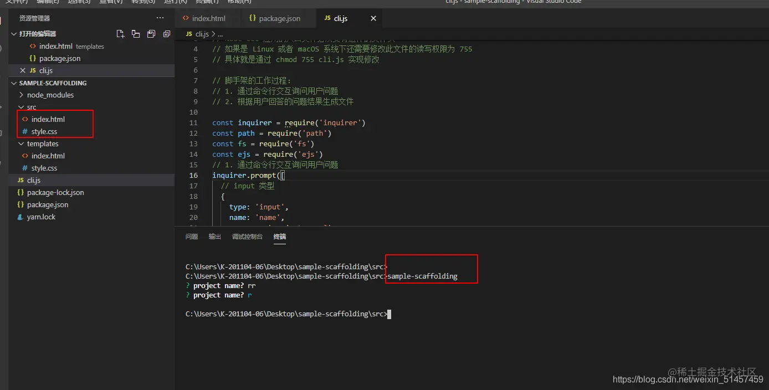Viewport: 769px width, 390px height.
Task: Click the 资源管理器 panel title
Action: (34, 18)
